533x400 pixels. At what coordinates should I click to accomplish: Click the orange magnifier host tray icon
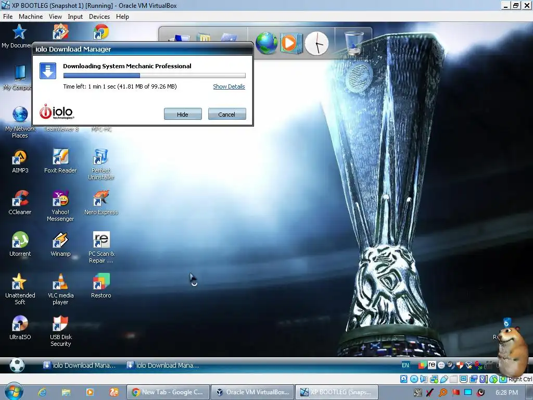[x=443, y=393]
